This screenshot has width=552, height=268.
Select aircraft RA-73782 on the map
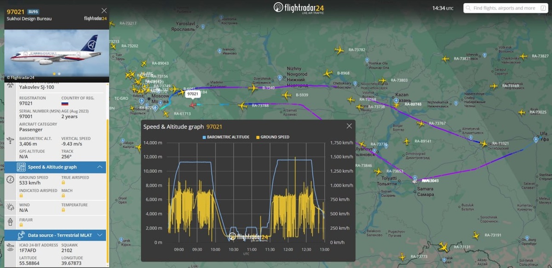[339, 50]
